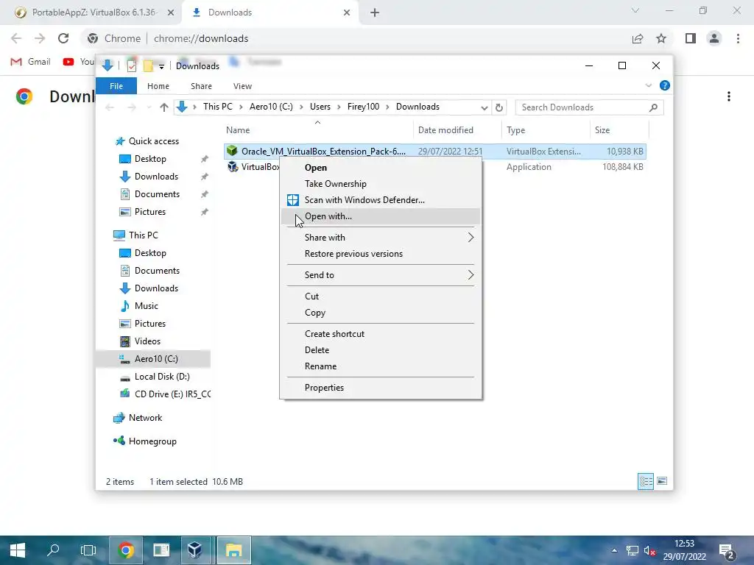Sort files by Date modified column
This screenshot has height=565, width=754.
pos(457,130)
